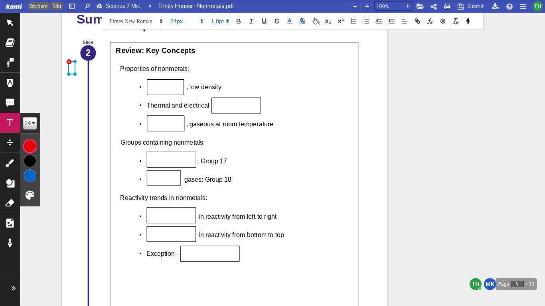Print the document
545x306 pixels.
click(x=447, y=6)
